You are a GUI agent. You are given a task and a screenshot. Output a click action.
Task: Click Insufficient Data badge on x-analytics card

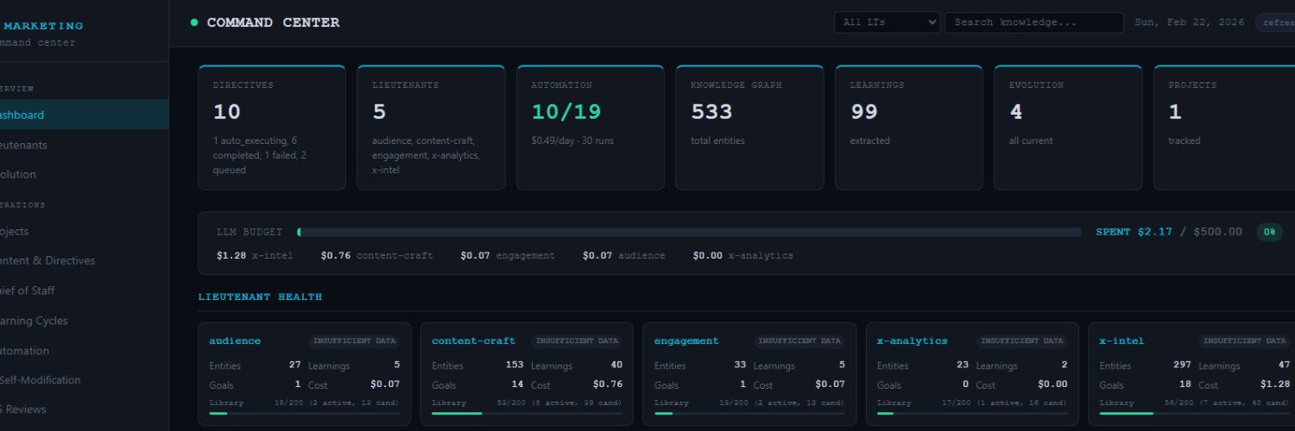1022,340
